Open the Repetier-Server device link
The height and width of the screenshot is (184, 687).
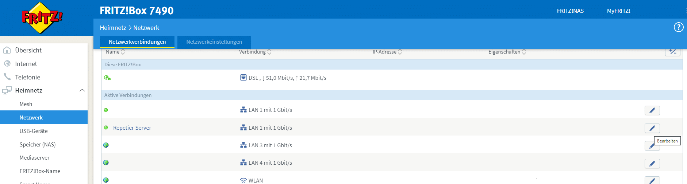pyautogui.click(x=132, y=128)
